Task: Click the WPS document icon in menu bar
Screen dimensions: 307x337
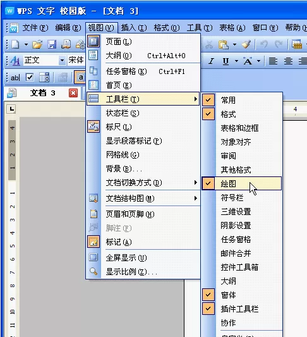Action: click(x=14, y=28)
